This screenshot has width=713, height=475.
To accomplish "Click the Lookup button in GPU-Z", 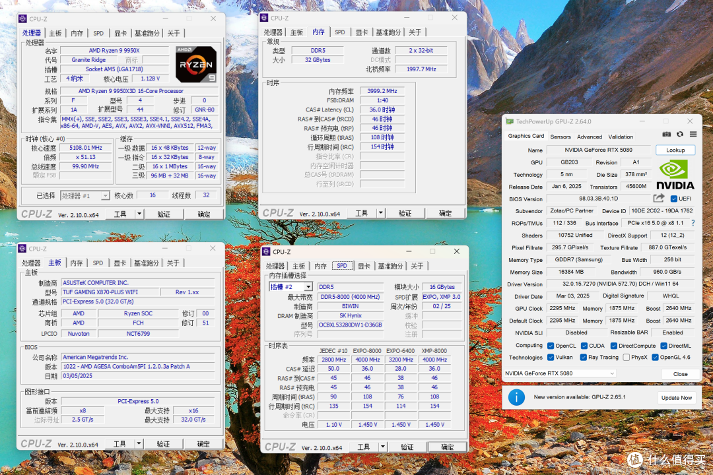I will pyautogui.click(x=675, y=150).
